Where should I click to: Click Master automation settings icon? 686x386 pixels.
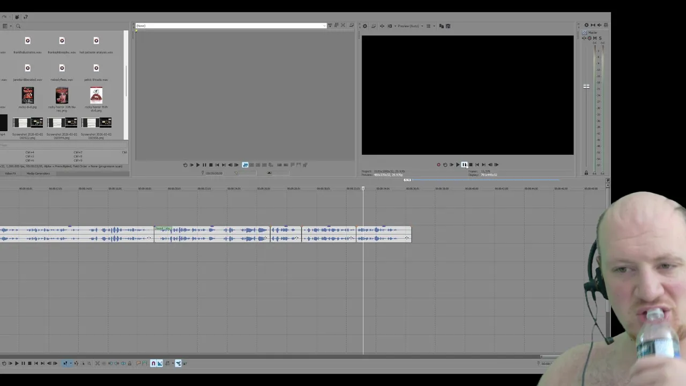coord(590,38)
